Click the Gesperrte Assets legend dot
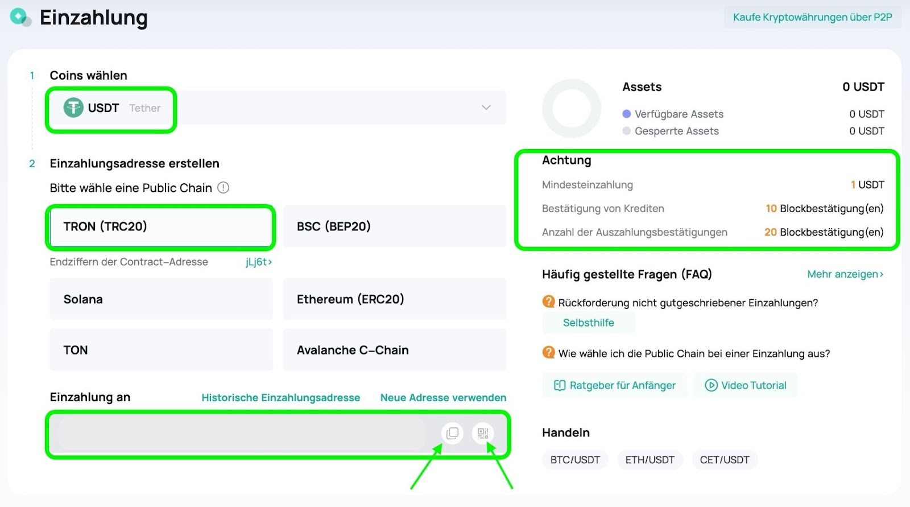This screenshot has height=507, width=910. 627,131
